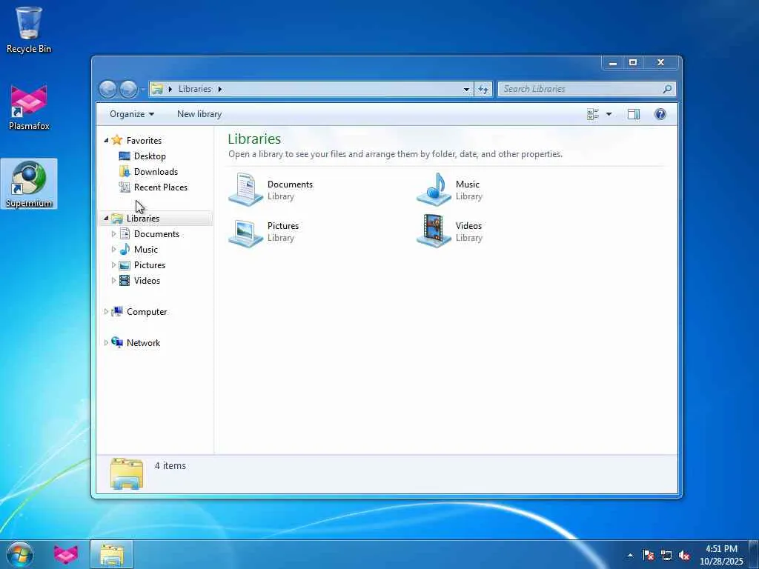759x569 pixels.
Task: Click the green "Libraries" heading text
Action: point(255,139)
